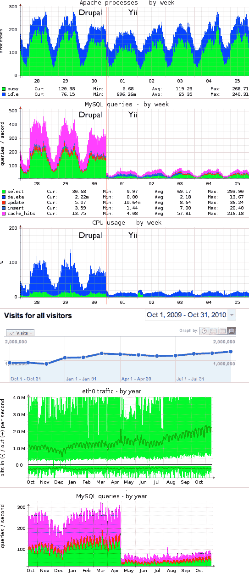Click the first Visits data point, Oct 2009
The image size is (249, 573).
9,363
